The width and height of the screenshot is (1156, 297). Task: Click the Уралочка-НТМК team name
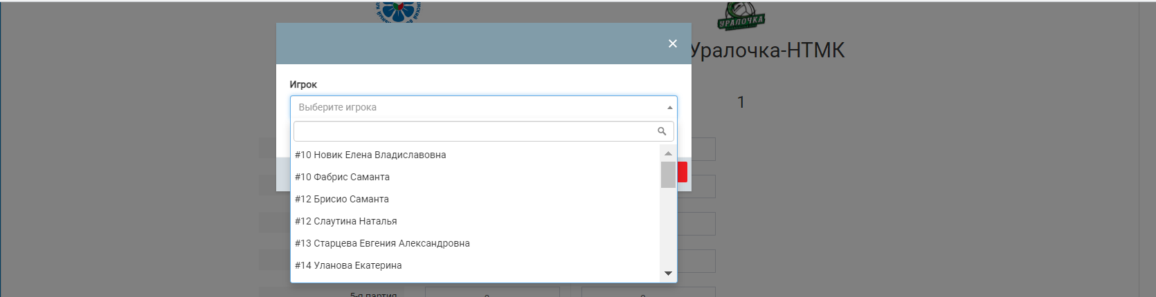768,50
